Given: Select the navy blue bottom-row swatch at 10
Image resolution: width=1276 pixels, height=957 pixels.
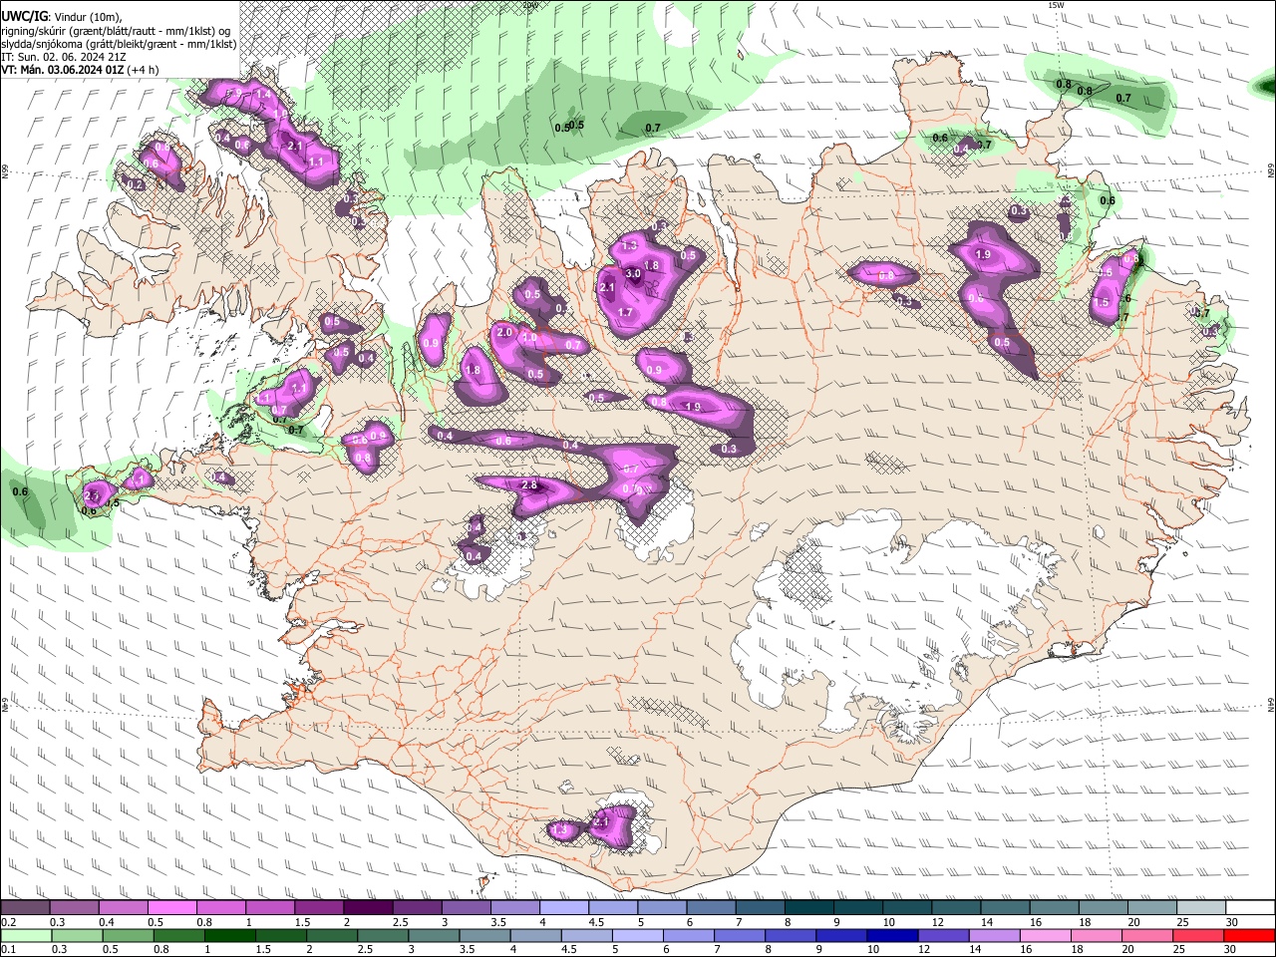Looking at the screenshot, I should [891, 935].
